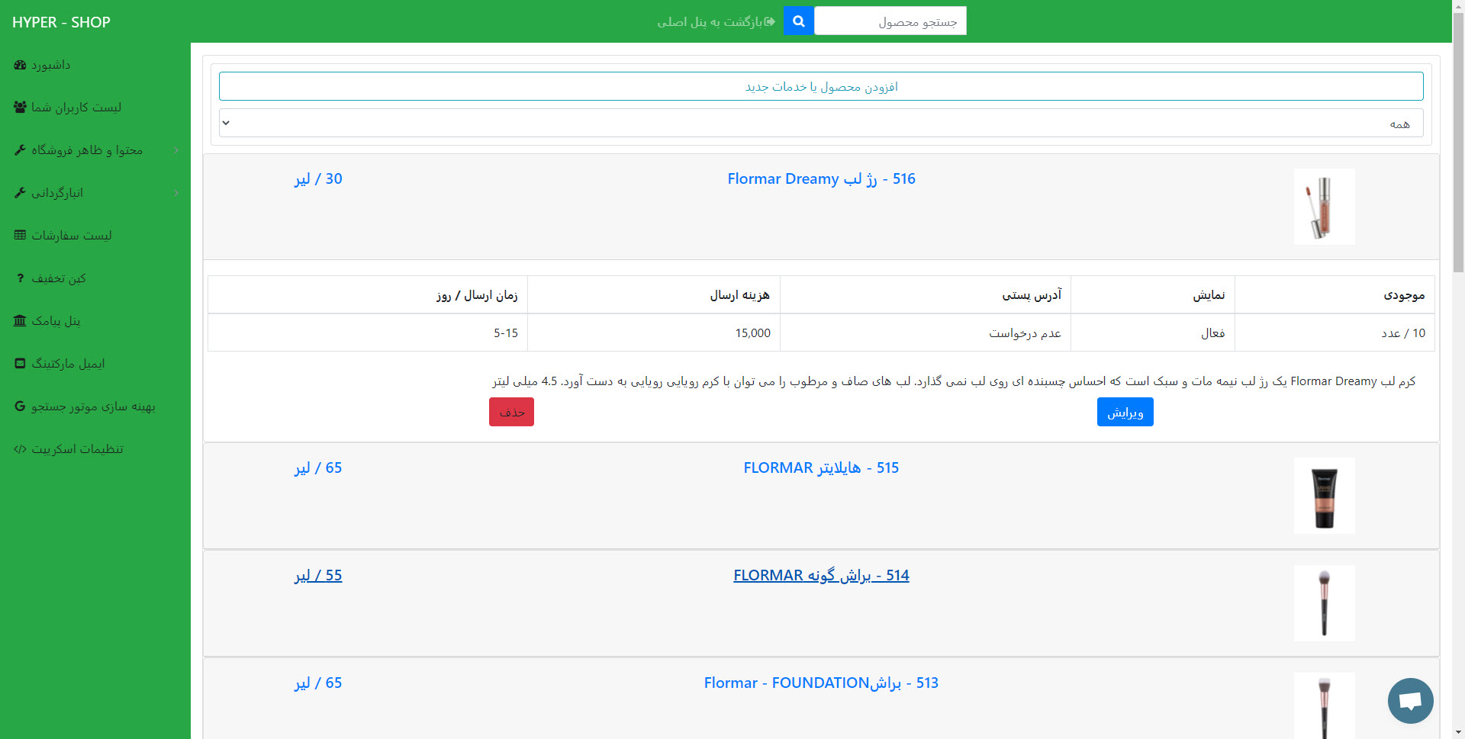This screenshot has height=739, width=1465.
Task: Click the lip gloss thumbnail for product 516
Action: (x=1324, y=207)
